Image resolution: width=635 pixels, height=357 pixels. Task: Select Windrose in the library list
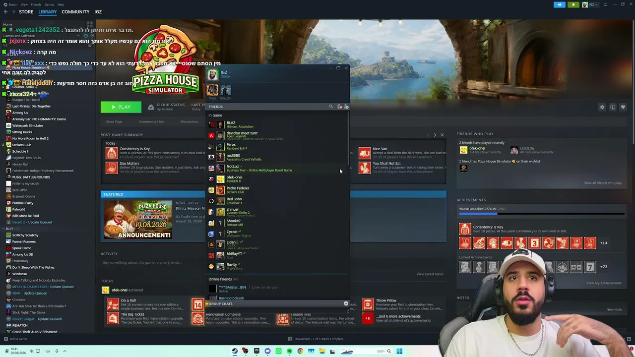pyautogui.click(x=19, y=274)
